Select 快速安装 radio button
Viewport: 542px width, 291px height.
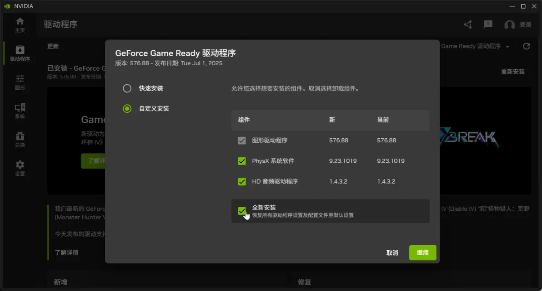tap(127, 88)
